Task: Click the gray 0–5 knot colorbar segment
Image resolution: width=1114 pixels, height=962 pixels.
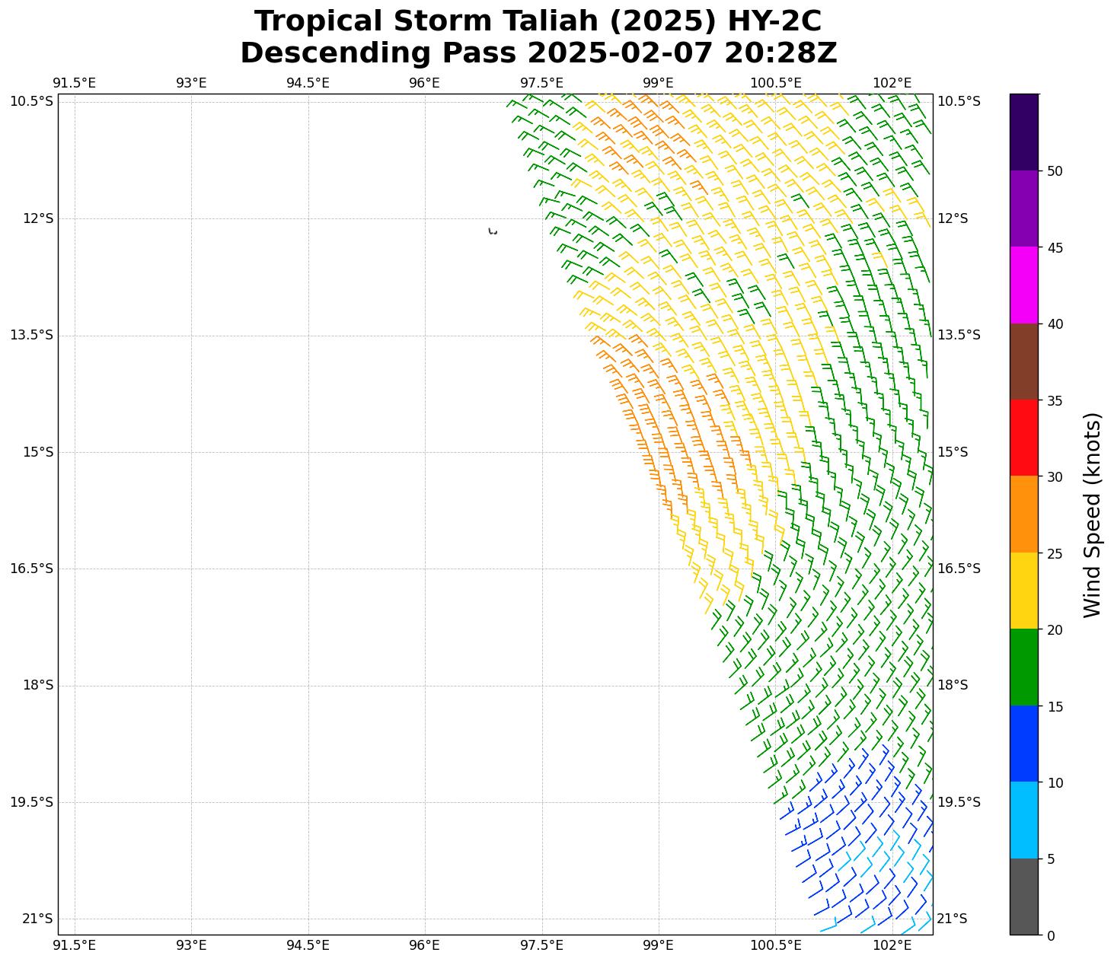Action: coord(1023,897)
